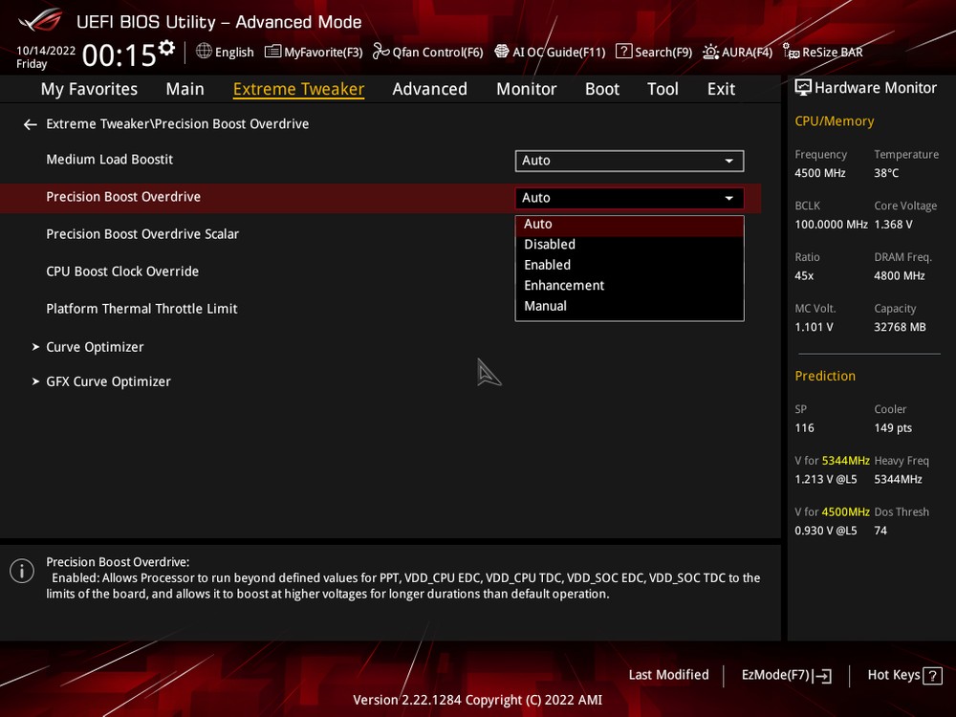Click the settings gear next to the clock

[167, 48]
